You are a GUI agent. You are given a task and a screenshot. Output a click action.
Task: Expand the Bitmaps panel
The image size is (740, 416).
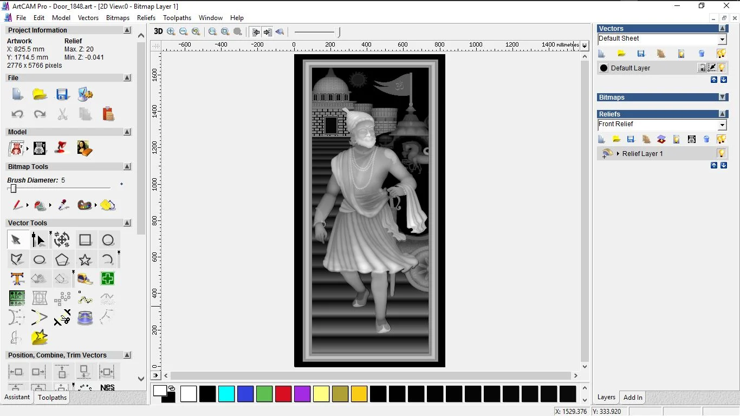coord(723,97)
